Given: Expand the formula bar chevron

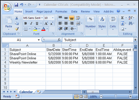Looking at the screenshot, I should click(x=135, y=40).
